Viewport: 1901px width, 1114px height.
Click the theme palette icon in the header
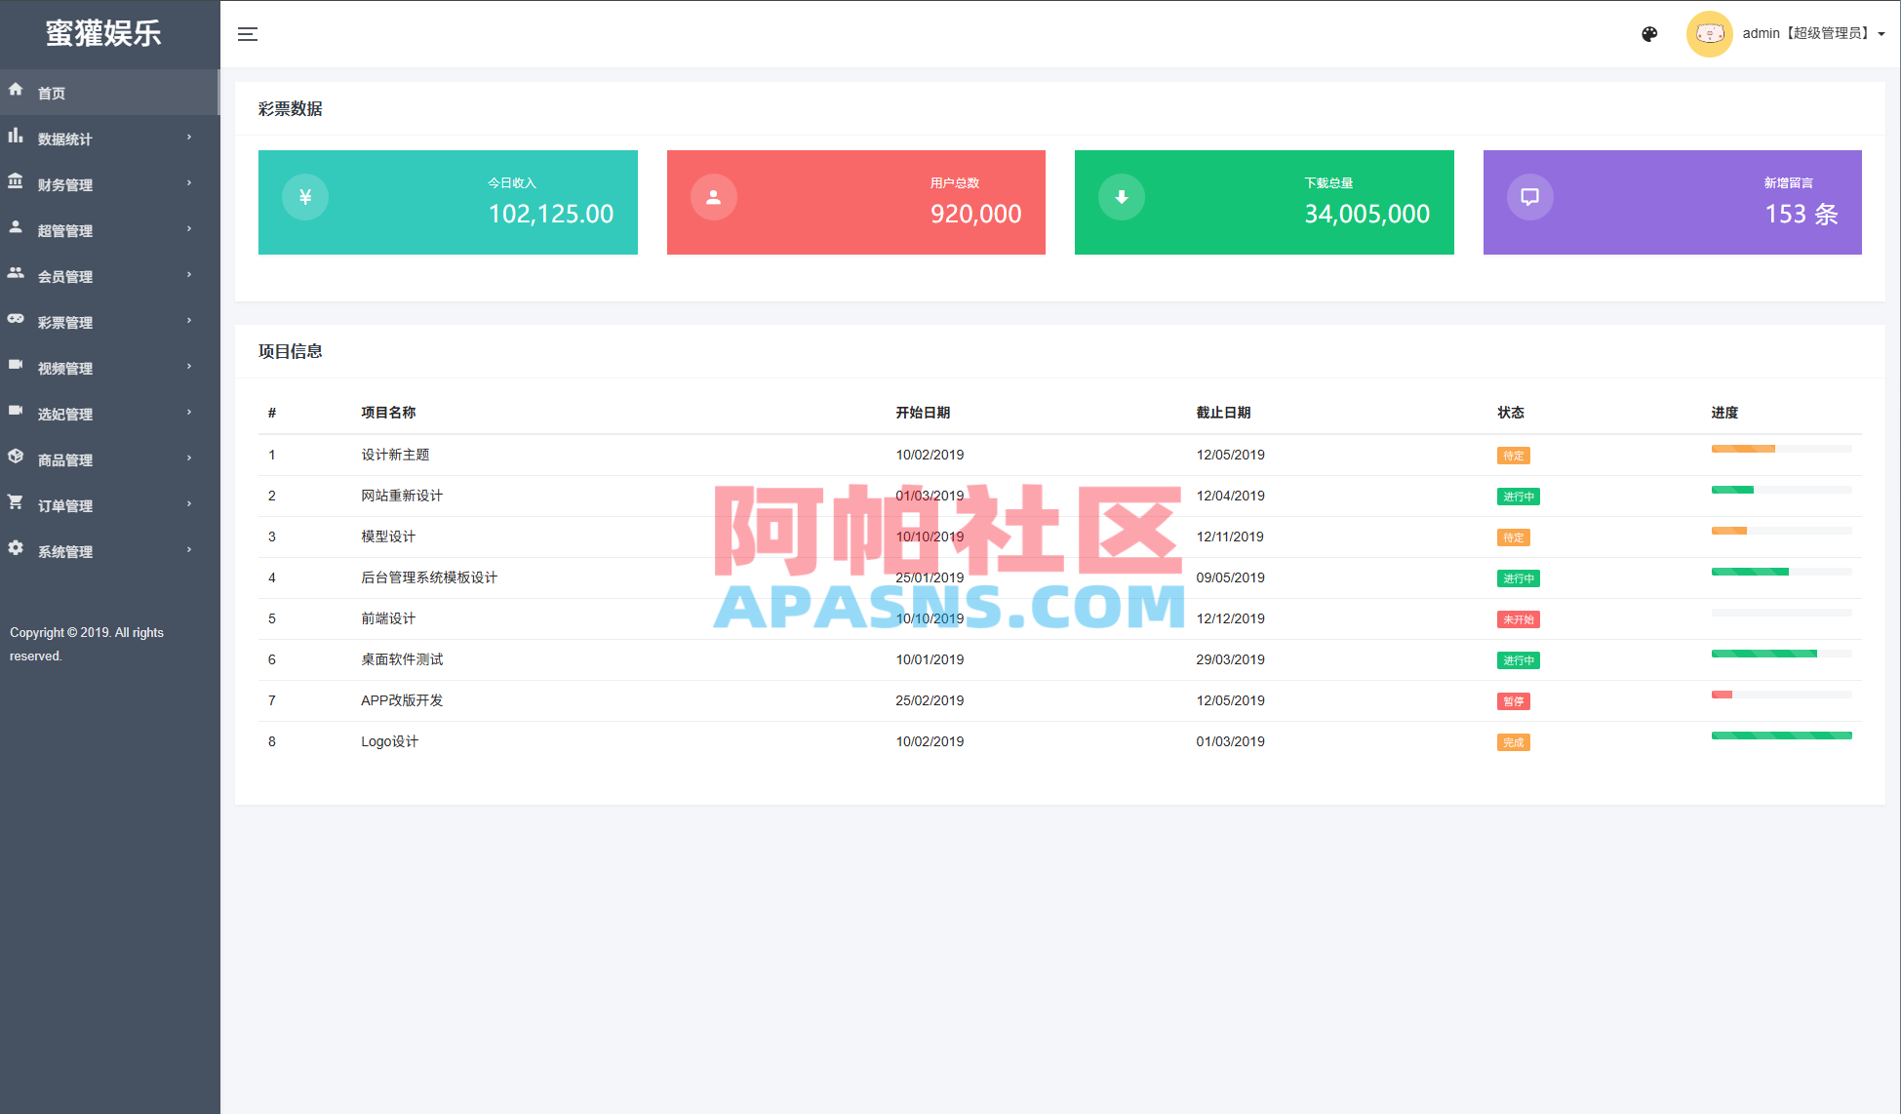click(x=1649, y=34)
